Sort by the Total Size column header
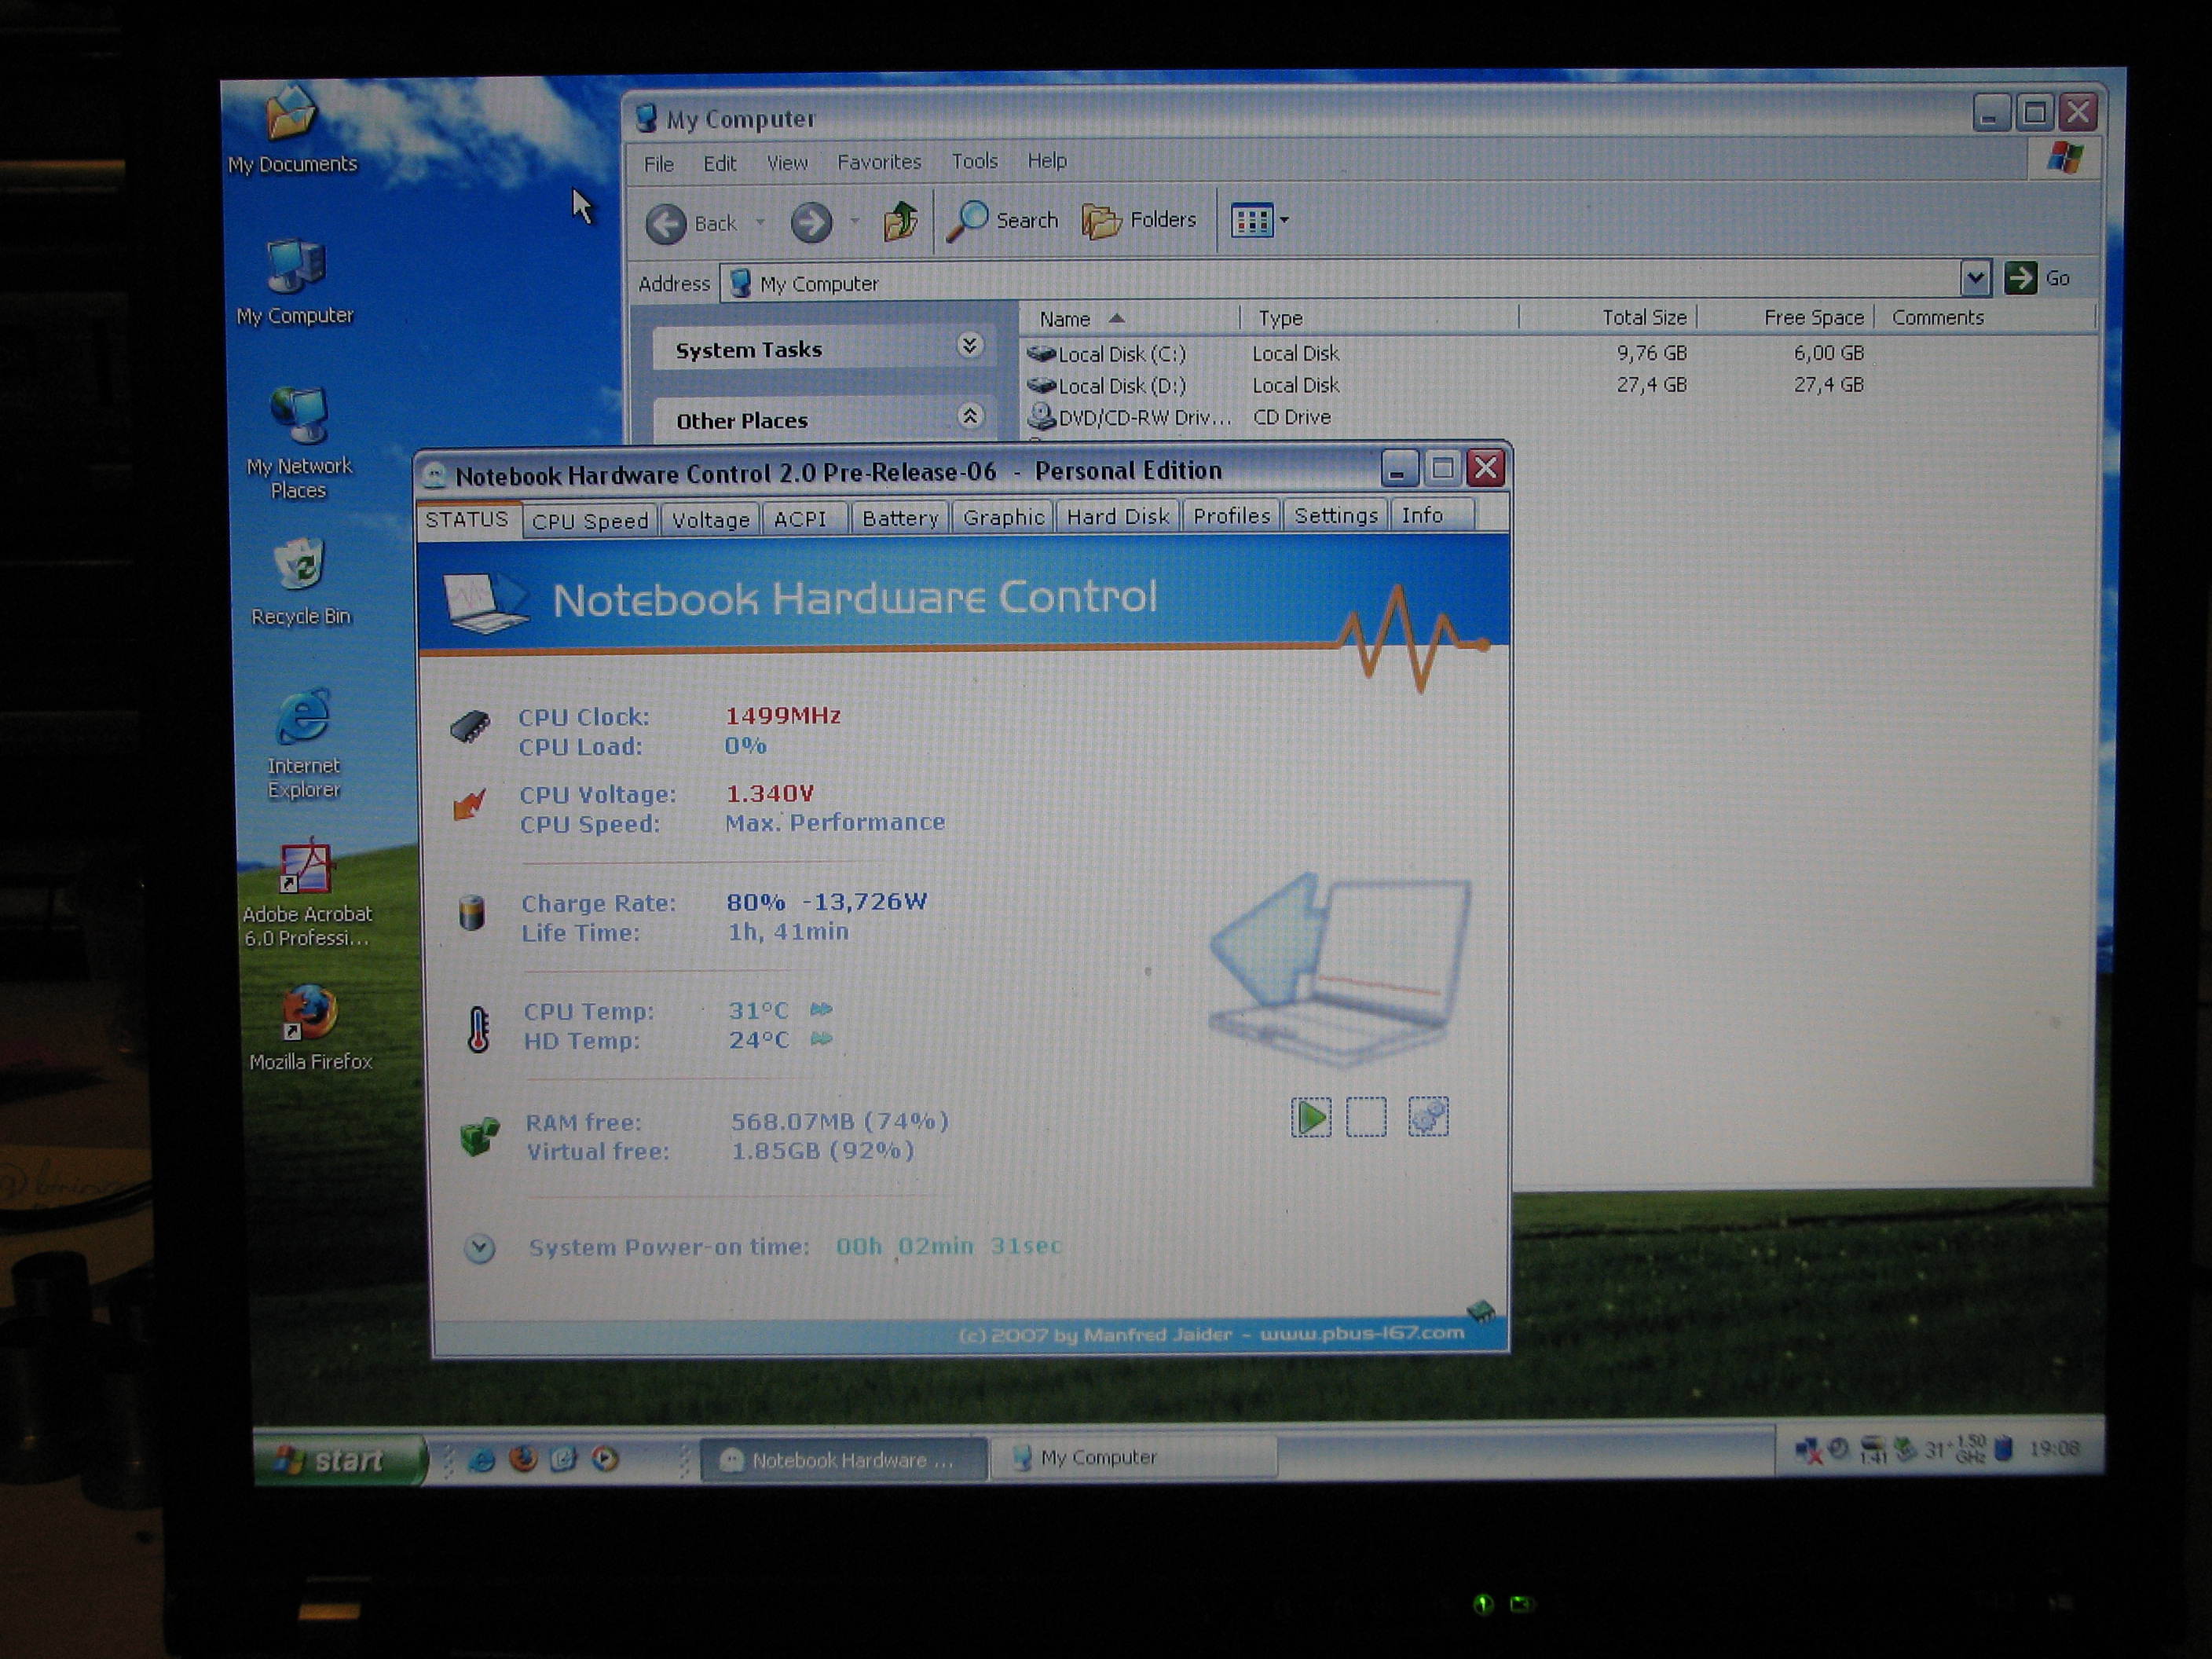Image resolution: width=2212 pixels, height=1659 pixels. (x=1607, y=317)
